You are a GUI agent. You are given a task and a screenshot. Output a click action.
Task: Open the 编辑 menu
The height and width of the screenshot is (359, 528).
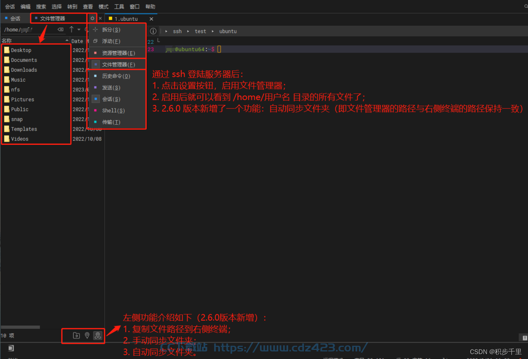25,6
